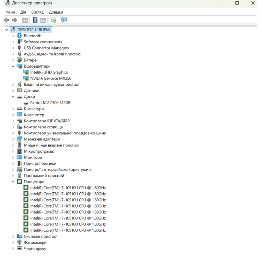Click the Фотокамери webcam icon
Viewport: 261px width, 261px height.
20,242
